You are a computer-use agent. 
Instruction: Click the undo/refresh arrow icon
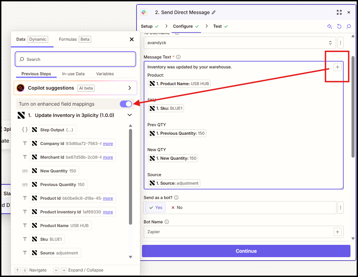coord(339,26)
